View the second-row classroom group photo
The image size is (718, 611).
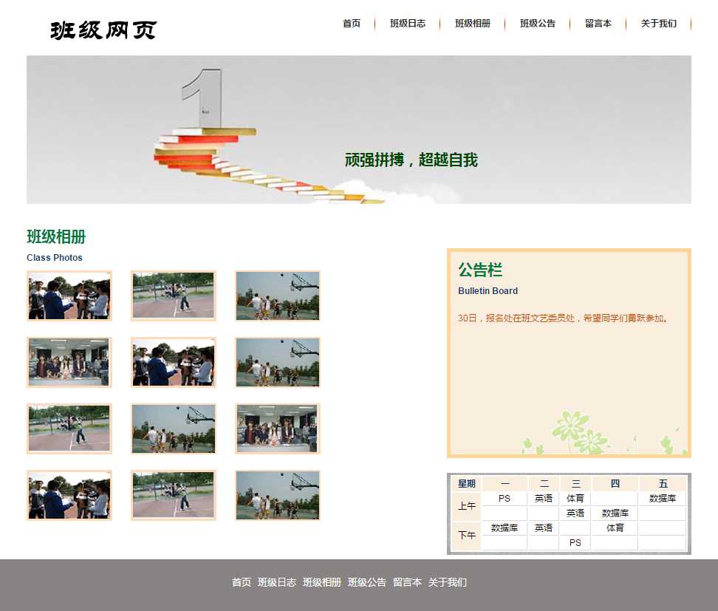69,362
